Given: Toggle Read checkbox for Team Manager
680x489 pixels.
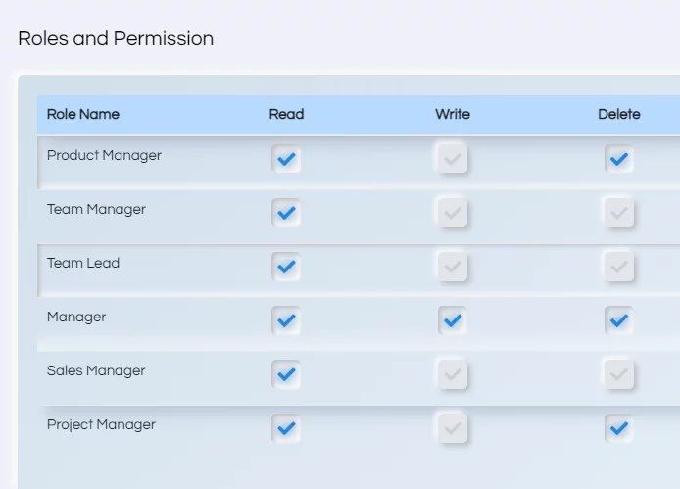Looking at the screenshot, I should [286, 213].
